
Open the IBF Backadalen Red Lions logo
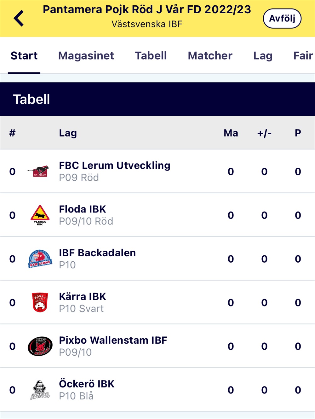[x=40, y=259]
